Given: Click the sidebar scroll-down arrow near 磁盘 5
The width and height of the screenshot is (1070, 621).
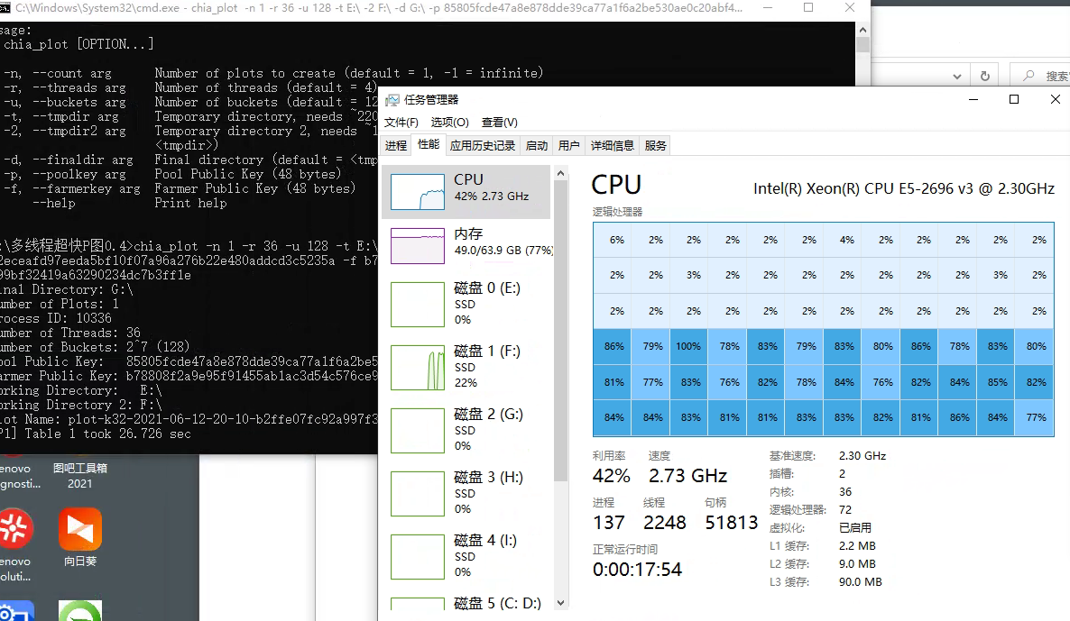Looking at the screenshot, I should [560, 603].
